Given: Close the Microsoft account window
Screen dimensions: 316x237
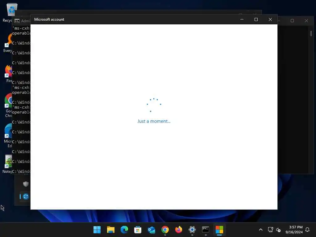Looking at the screenshot, I should (270, 19).
